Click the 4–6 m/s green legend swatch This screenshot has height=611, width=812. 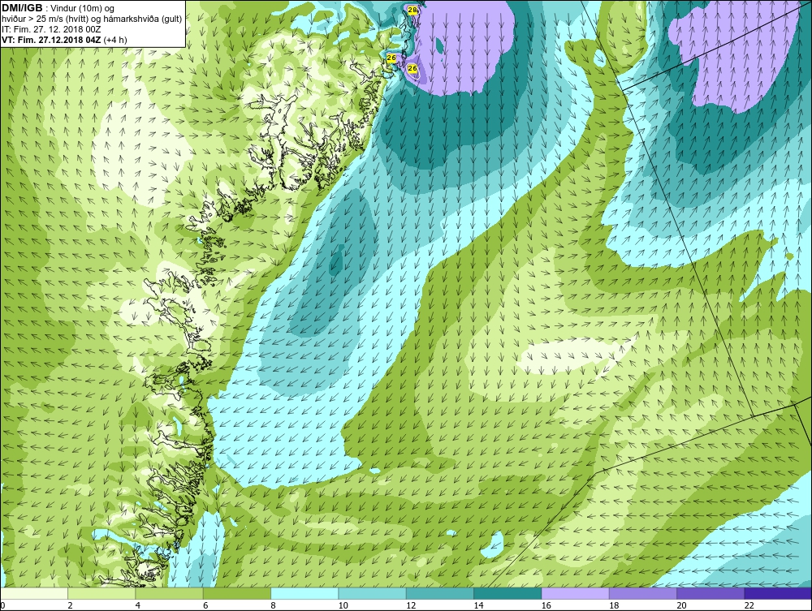[170, 593]
